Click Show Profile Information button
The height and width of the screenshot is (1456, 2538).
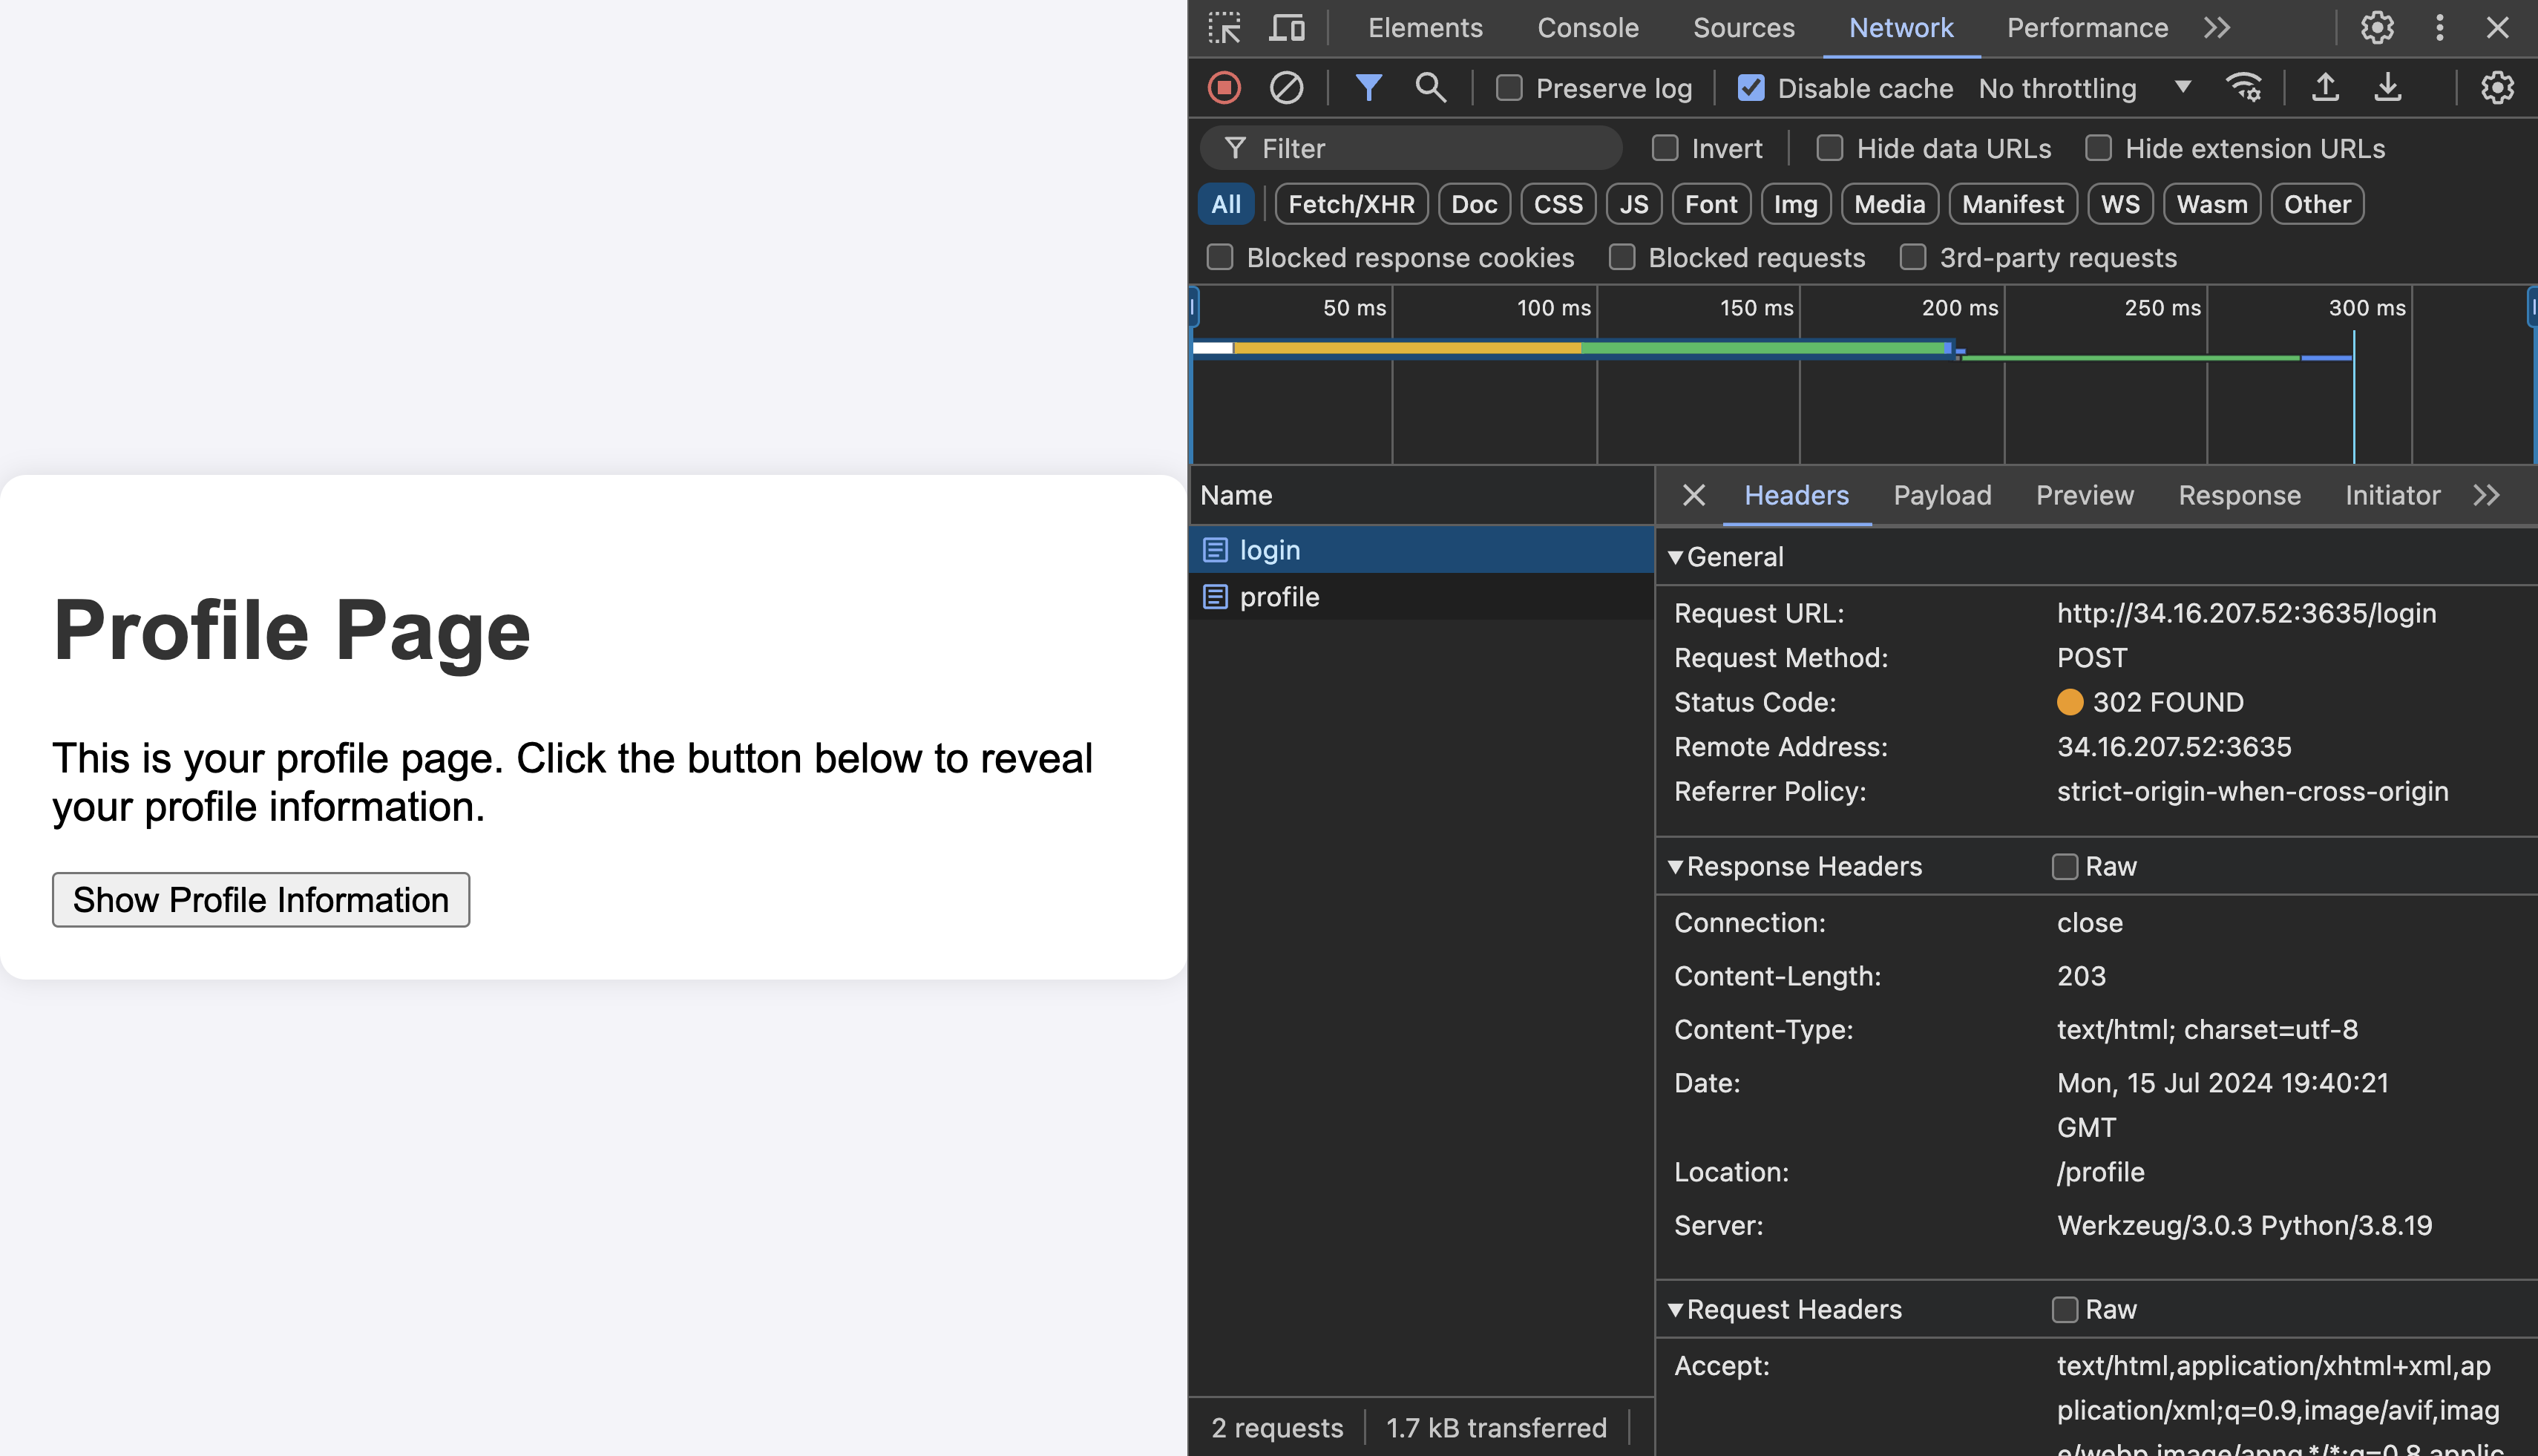coord(261,900)
